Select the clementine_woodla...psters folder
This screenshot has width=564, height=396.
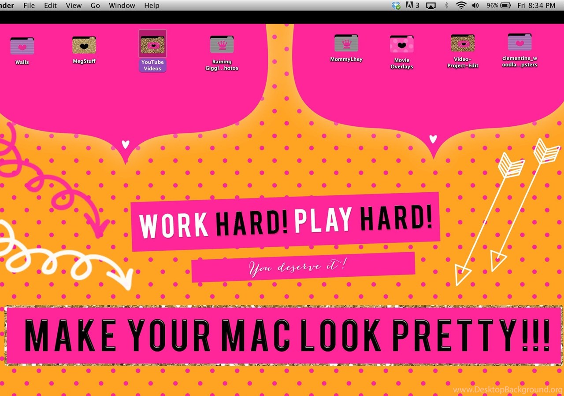pyautogui.click(x=519, y=43)
